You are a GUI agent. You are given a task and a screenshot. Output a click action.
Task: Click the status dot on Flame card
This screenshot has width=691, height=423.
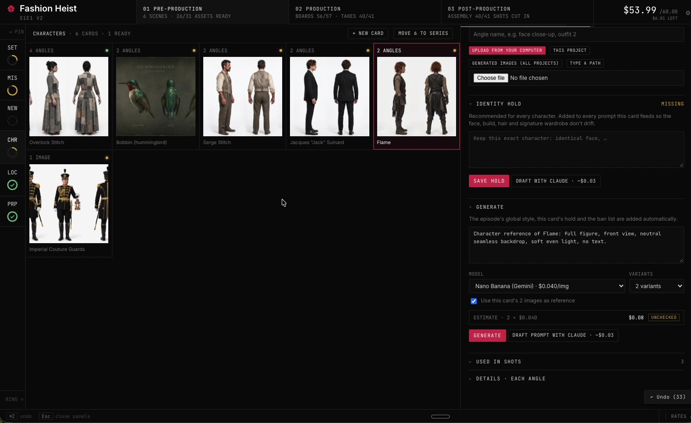455,50
